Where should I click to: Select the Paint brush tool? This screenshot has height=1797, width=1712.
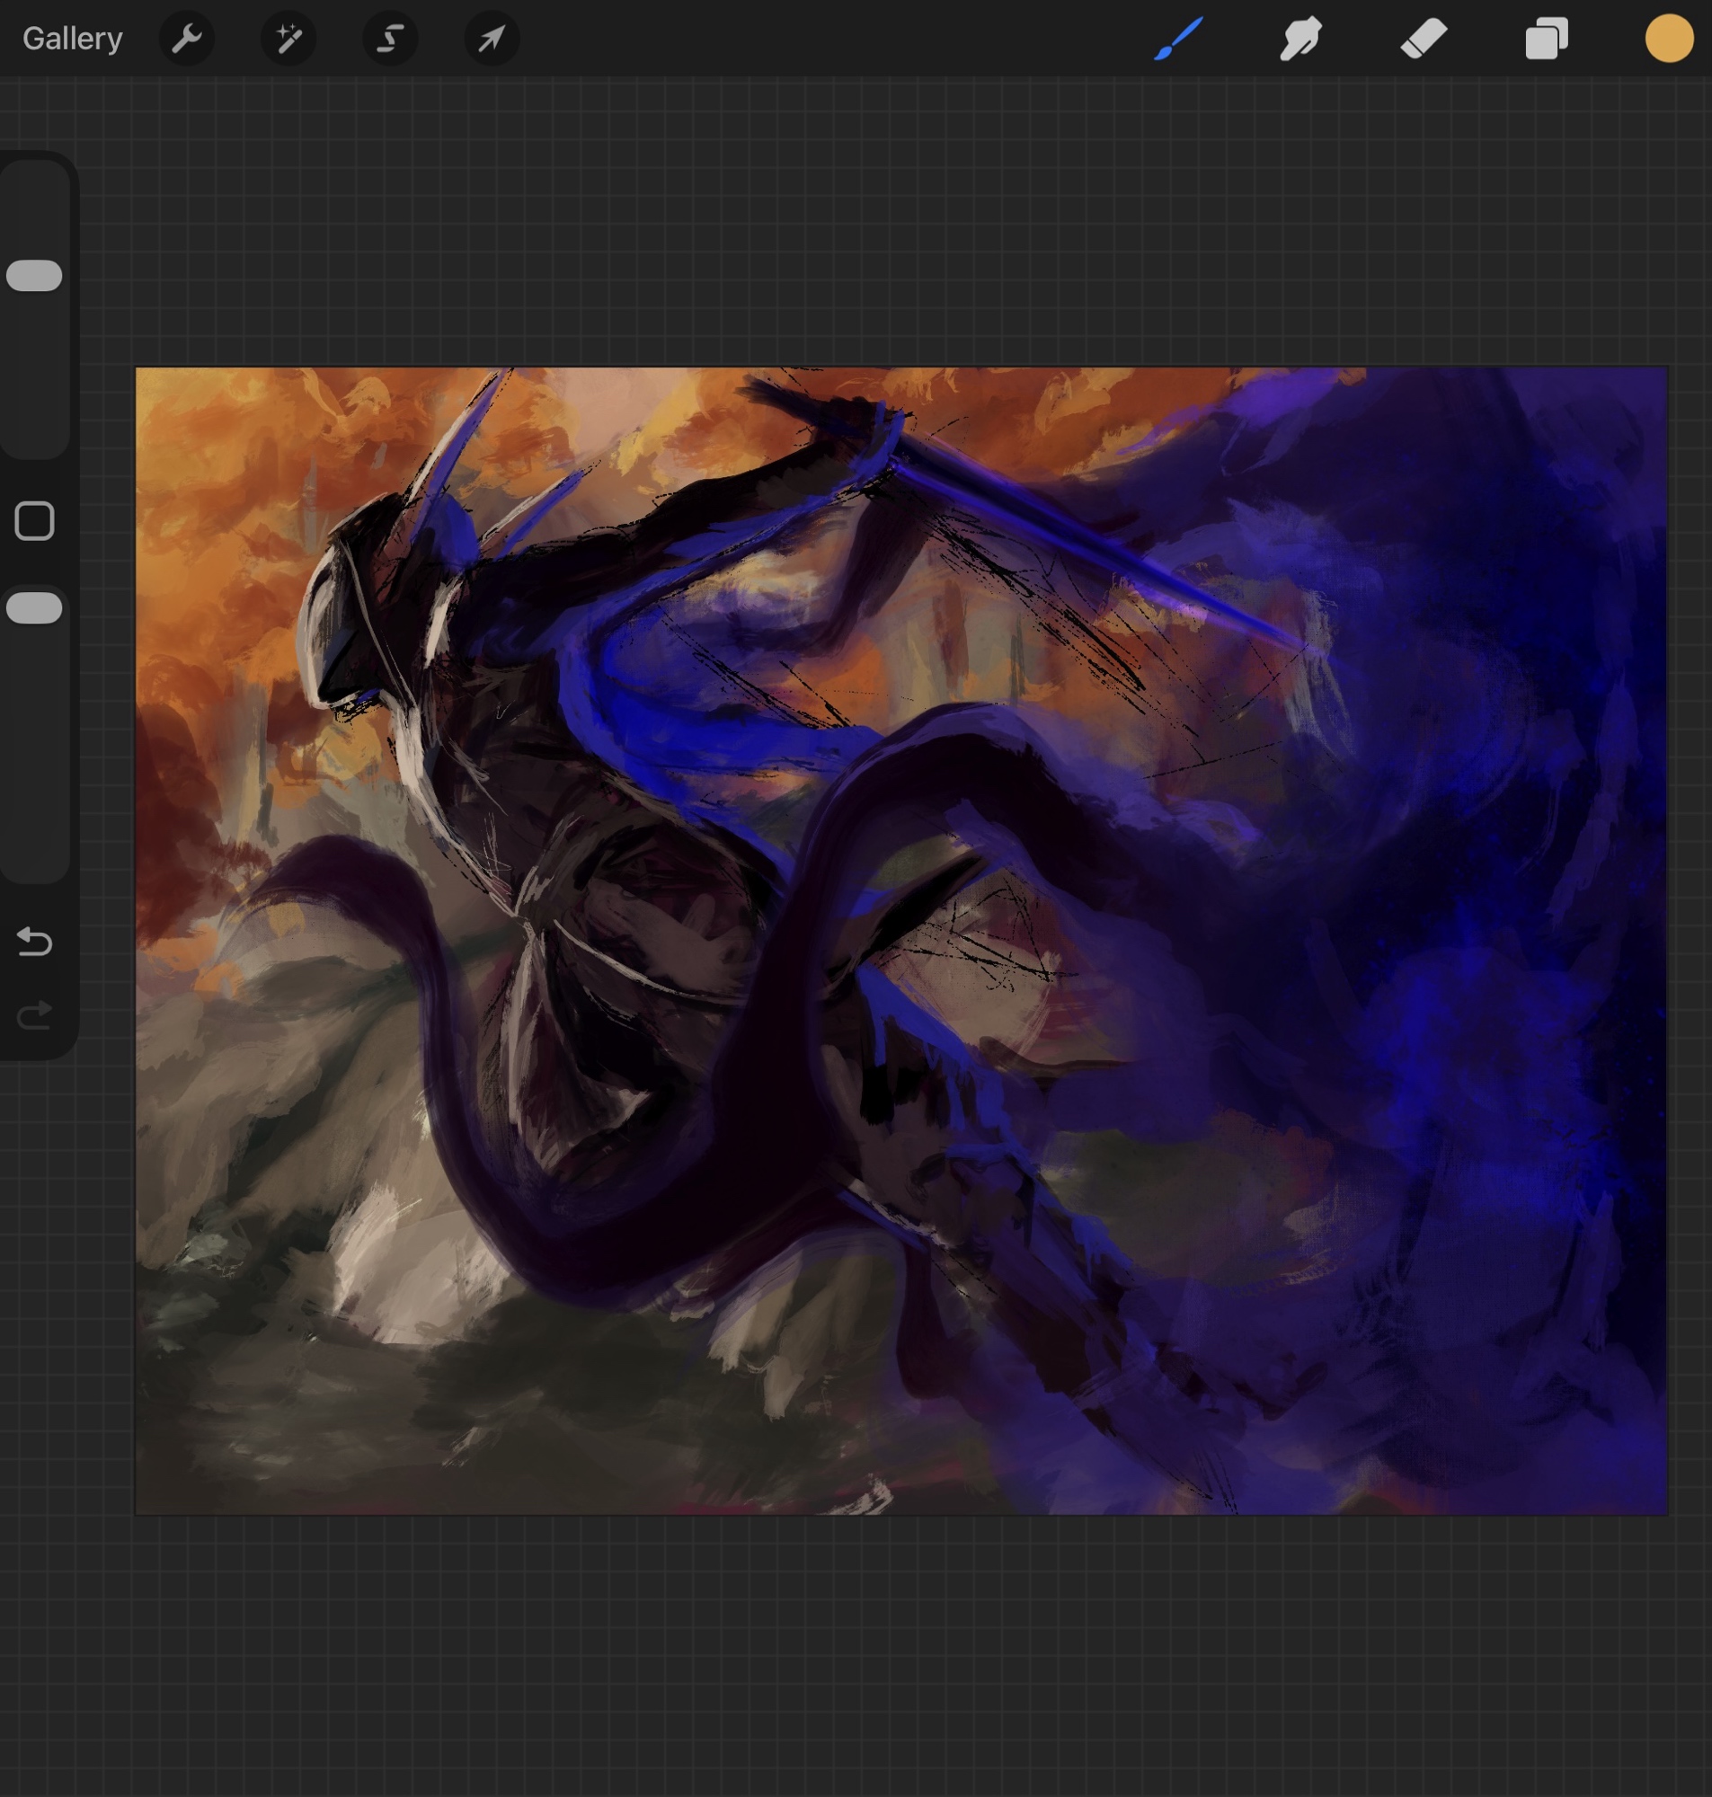pyautogui.click(x=1178, y=39)
